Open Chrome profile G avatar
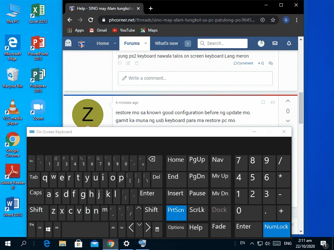334x250 pixels. (x=286, y=20)
